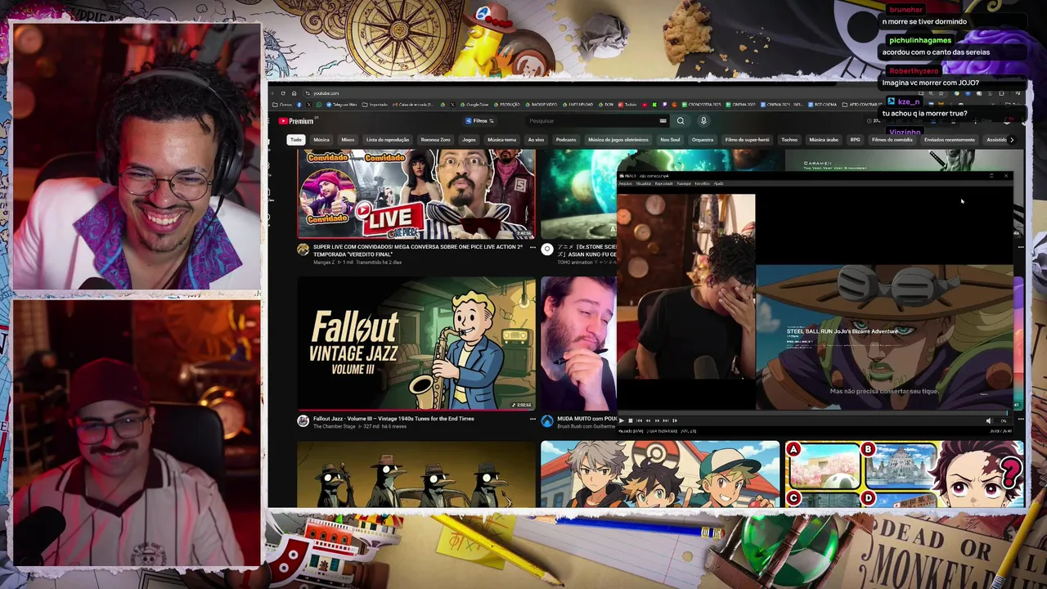Select the Música de jogos eletrônicos chip
This screenshot has height=589, width=1047.
pos(618,140)
